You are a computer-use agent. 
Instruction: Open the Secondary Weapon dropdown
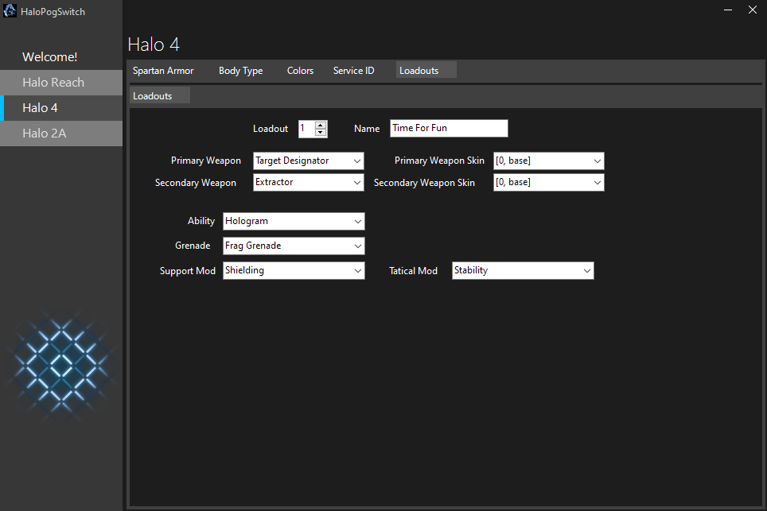point(308,182)
